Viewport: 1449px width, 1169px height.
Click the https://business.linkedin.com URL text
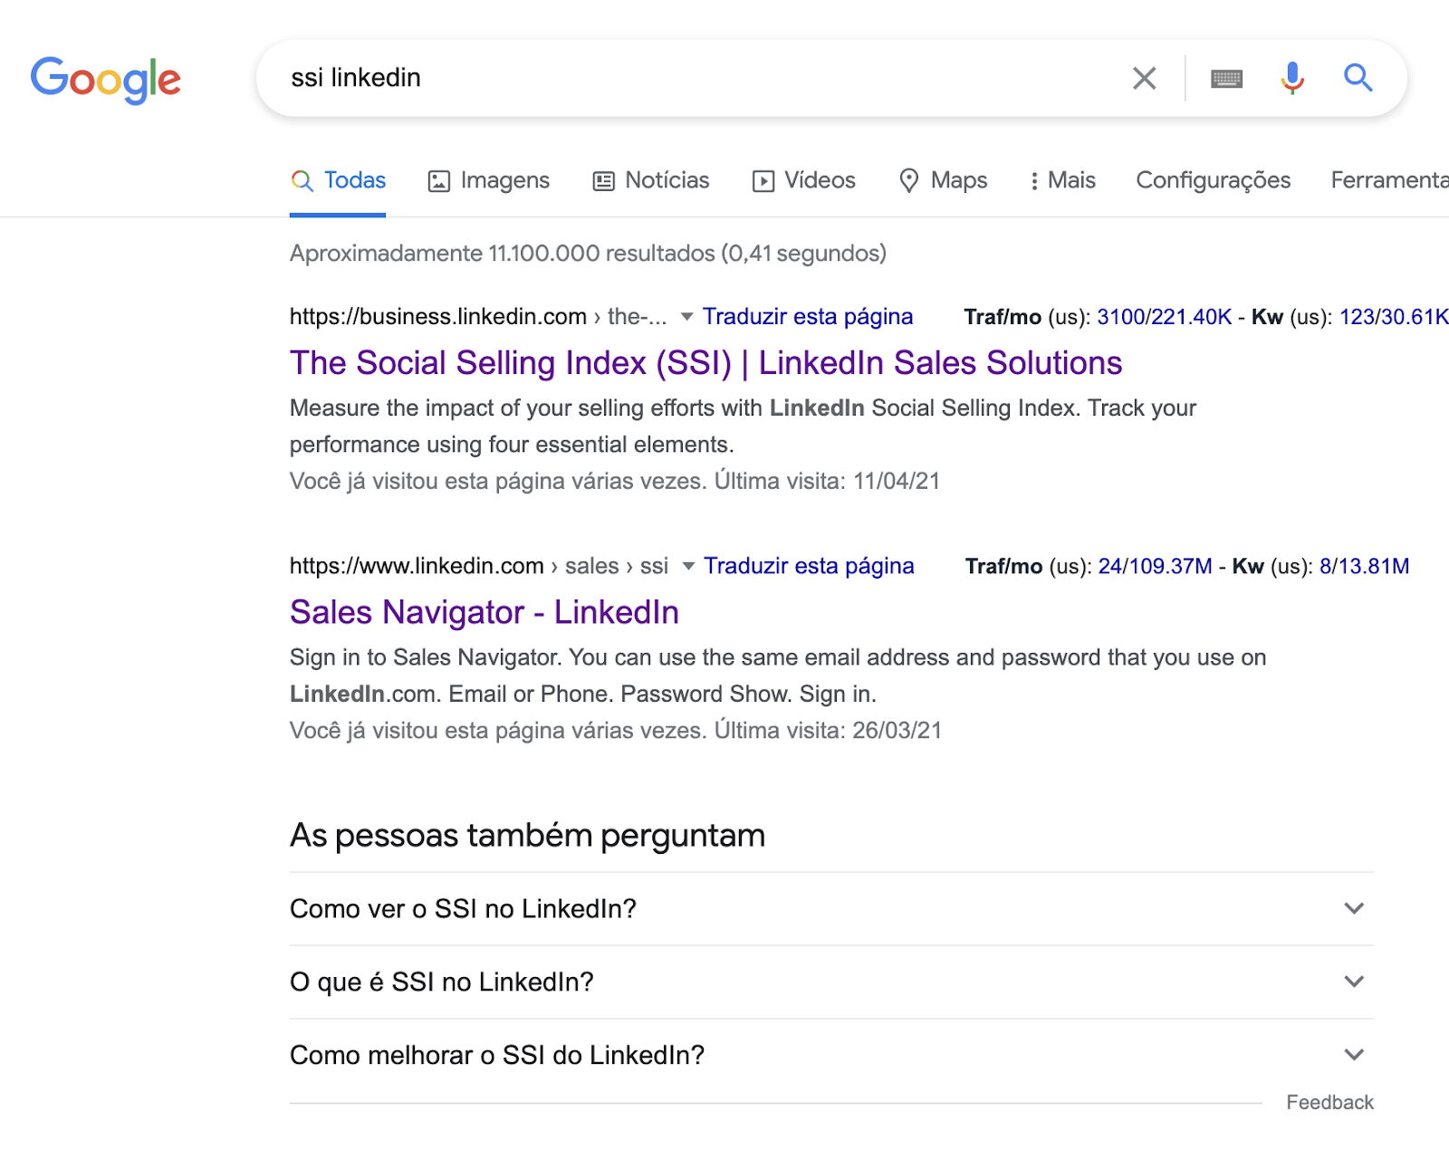pos(437,316)
